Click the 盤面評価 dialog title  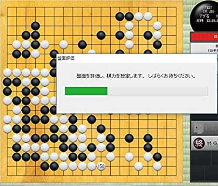[x=66, y=58]
